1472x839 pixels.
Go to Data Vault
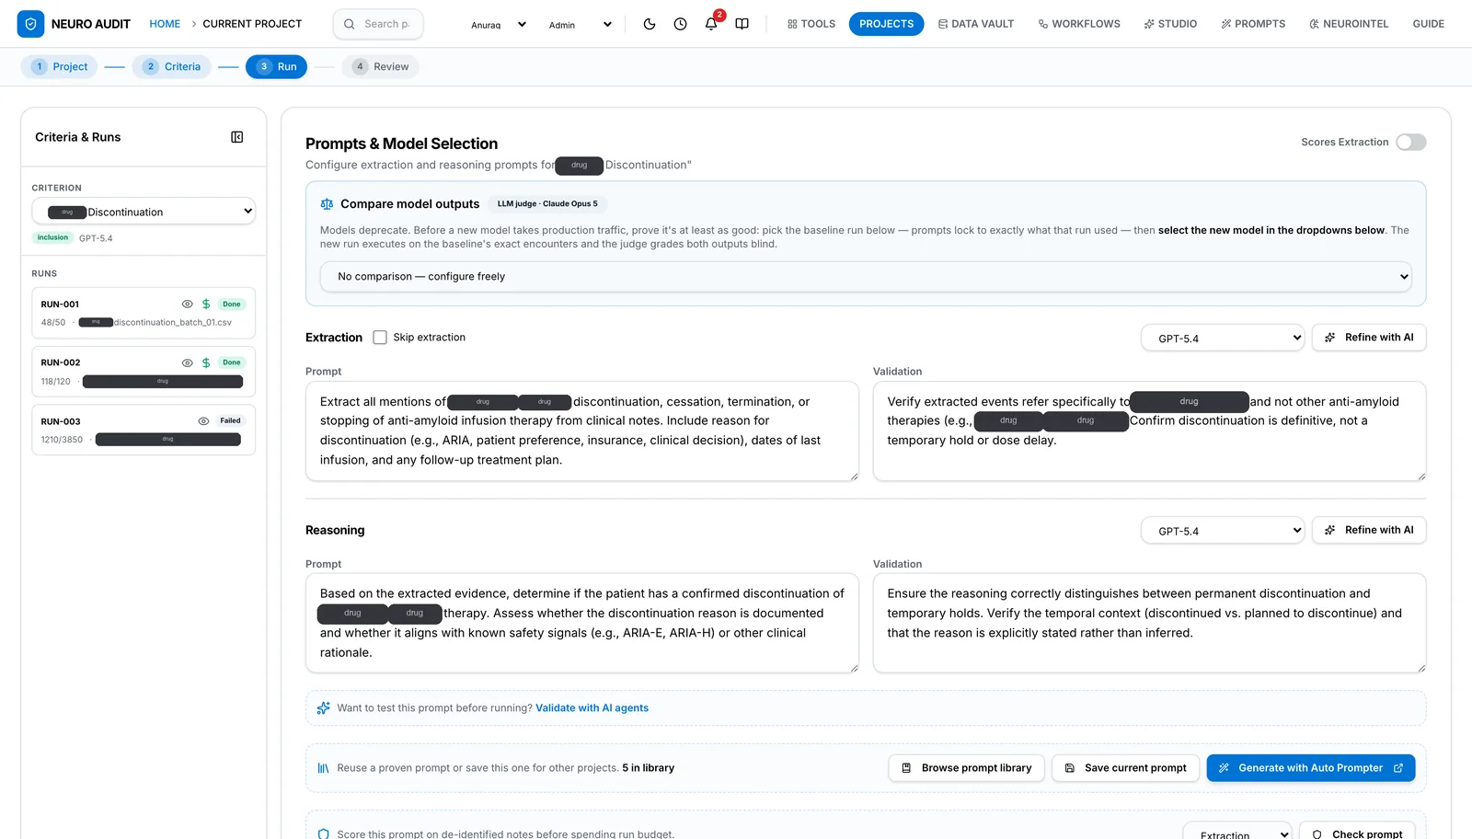pyautogui.click(x=976, y=24)
